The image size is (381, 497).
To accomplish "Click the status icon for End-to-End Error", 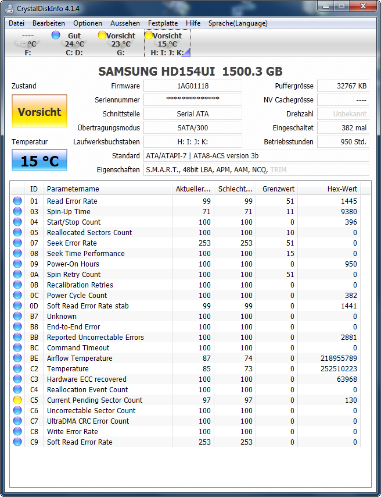I will tap(17, 326).
